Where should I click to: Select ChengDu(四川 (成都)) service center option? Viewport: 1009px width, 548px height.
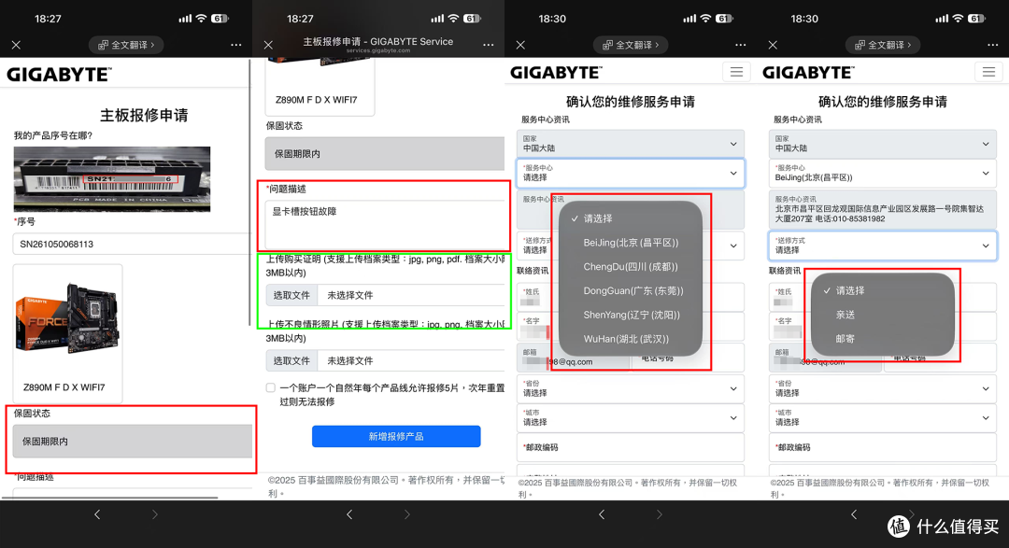(631, 266)
